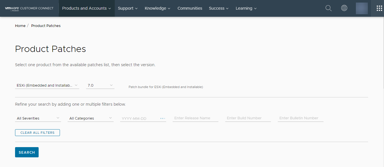Go to Communities

pyautogui.click(x=190, y=8)
